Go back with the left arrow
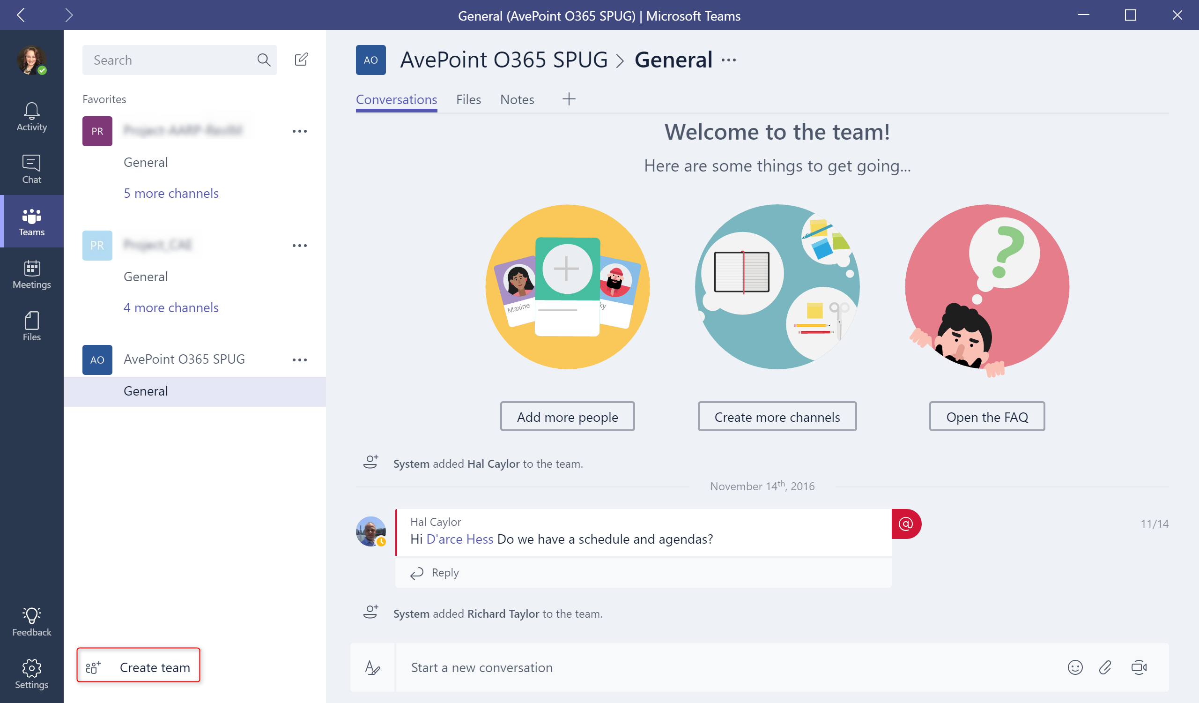1199x703 pixels. point(21,15)
